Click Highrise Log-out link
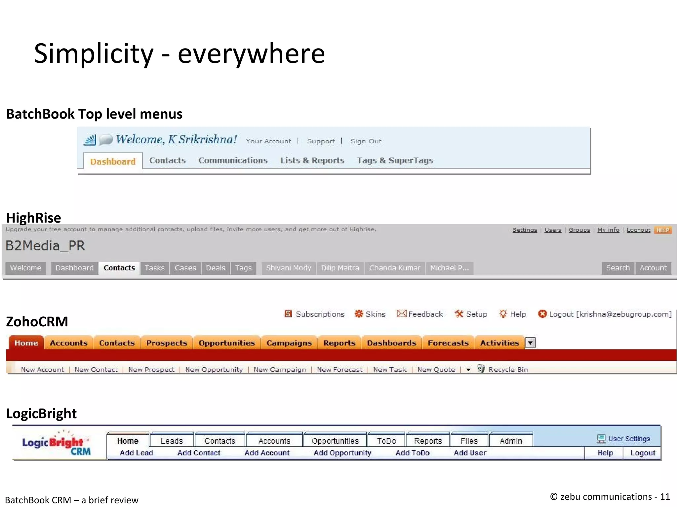This screenshot has height=507, width=677. pos(638,230)
